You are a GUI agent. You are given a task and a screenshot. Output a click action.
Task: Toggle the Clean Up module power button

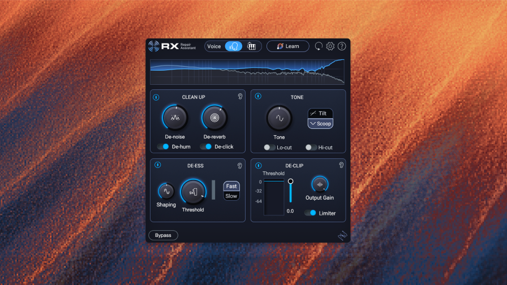tap(156, 97)
